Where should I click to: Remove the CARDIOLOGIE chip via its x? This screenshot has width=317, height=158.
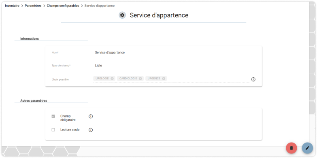coord(140,79)
